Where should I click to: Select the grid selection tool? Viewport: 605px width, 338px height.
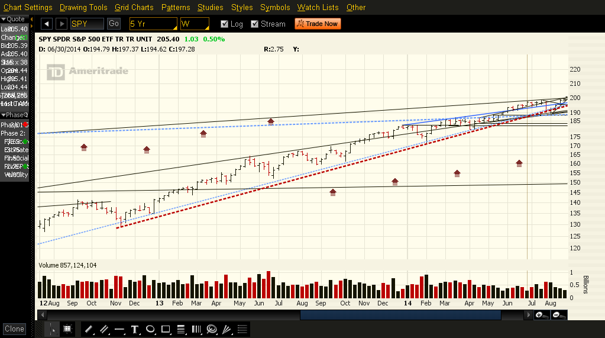(x=67, y=329)
